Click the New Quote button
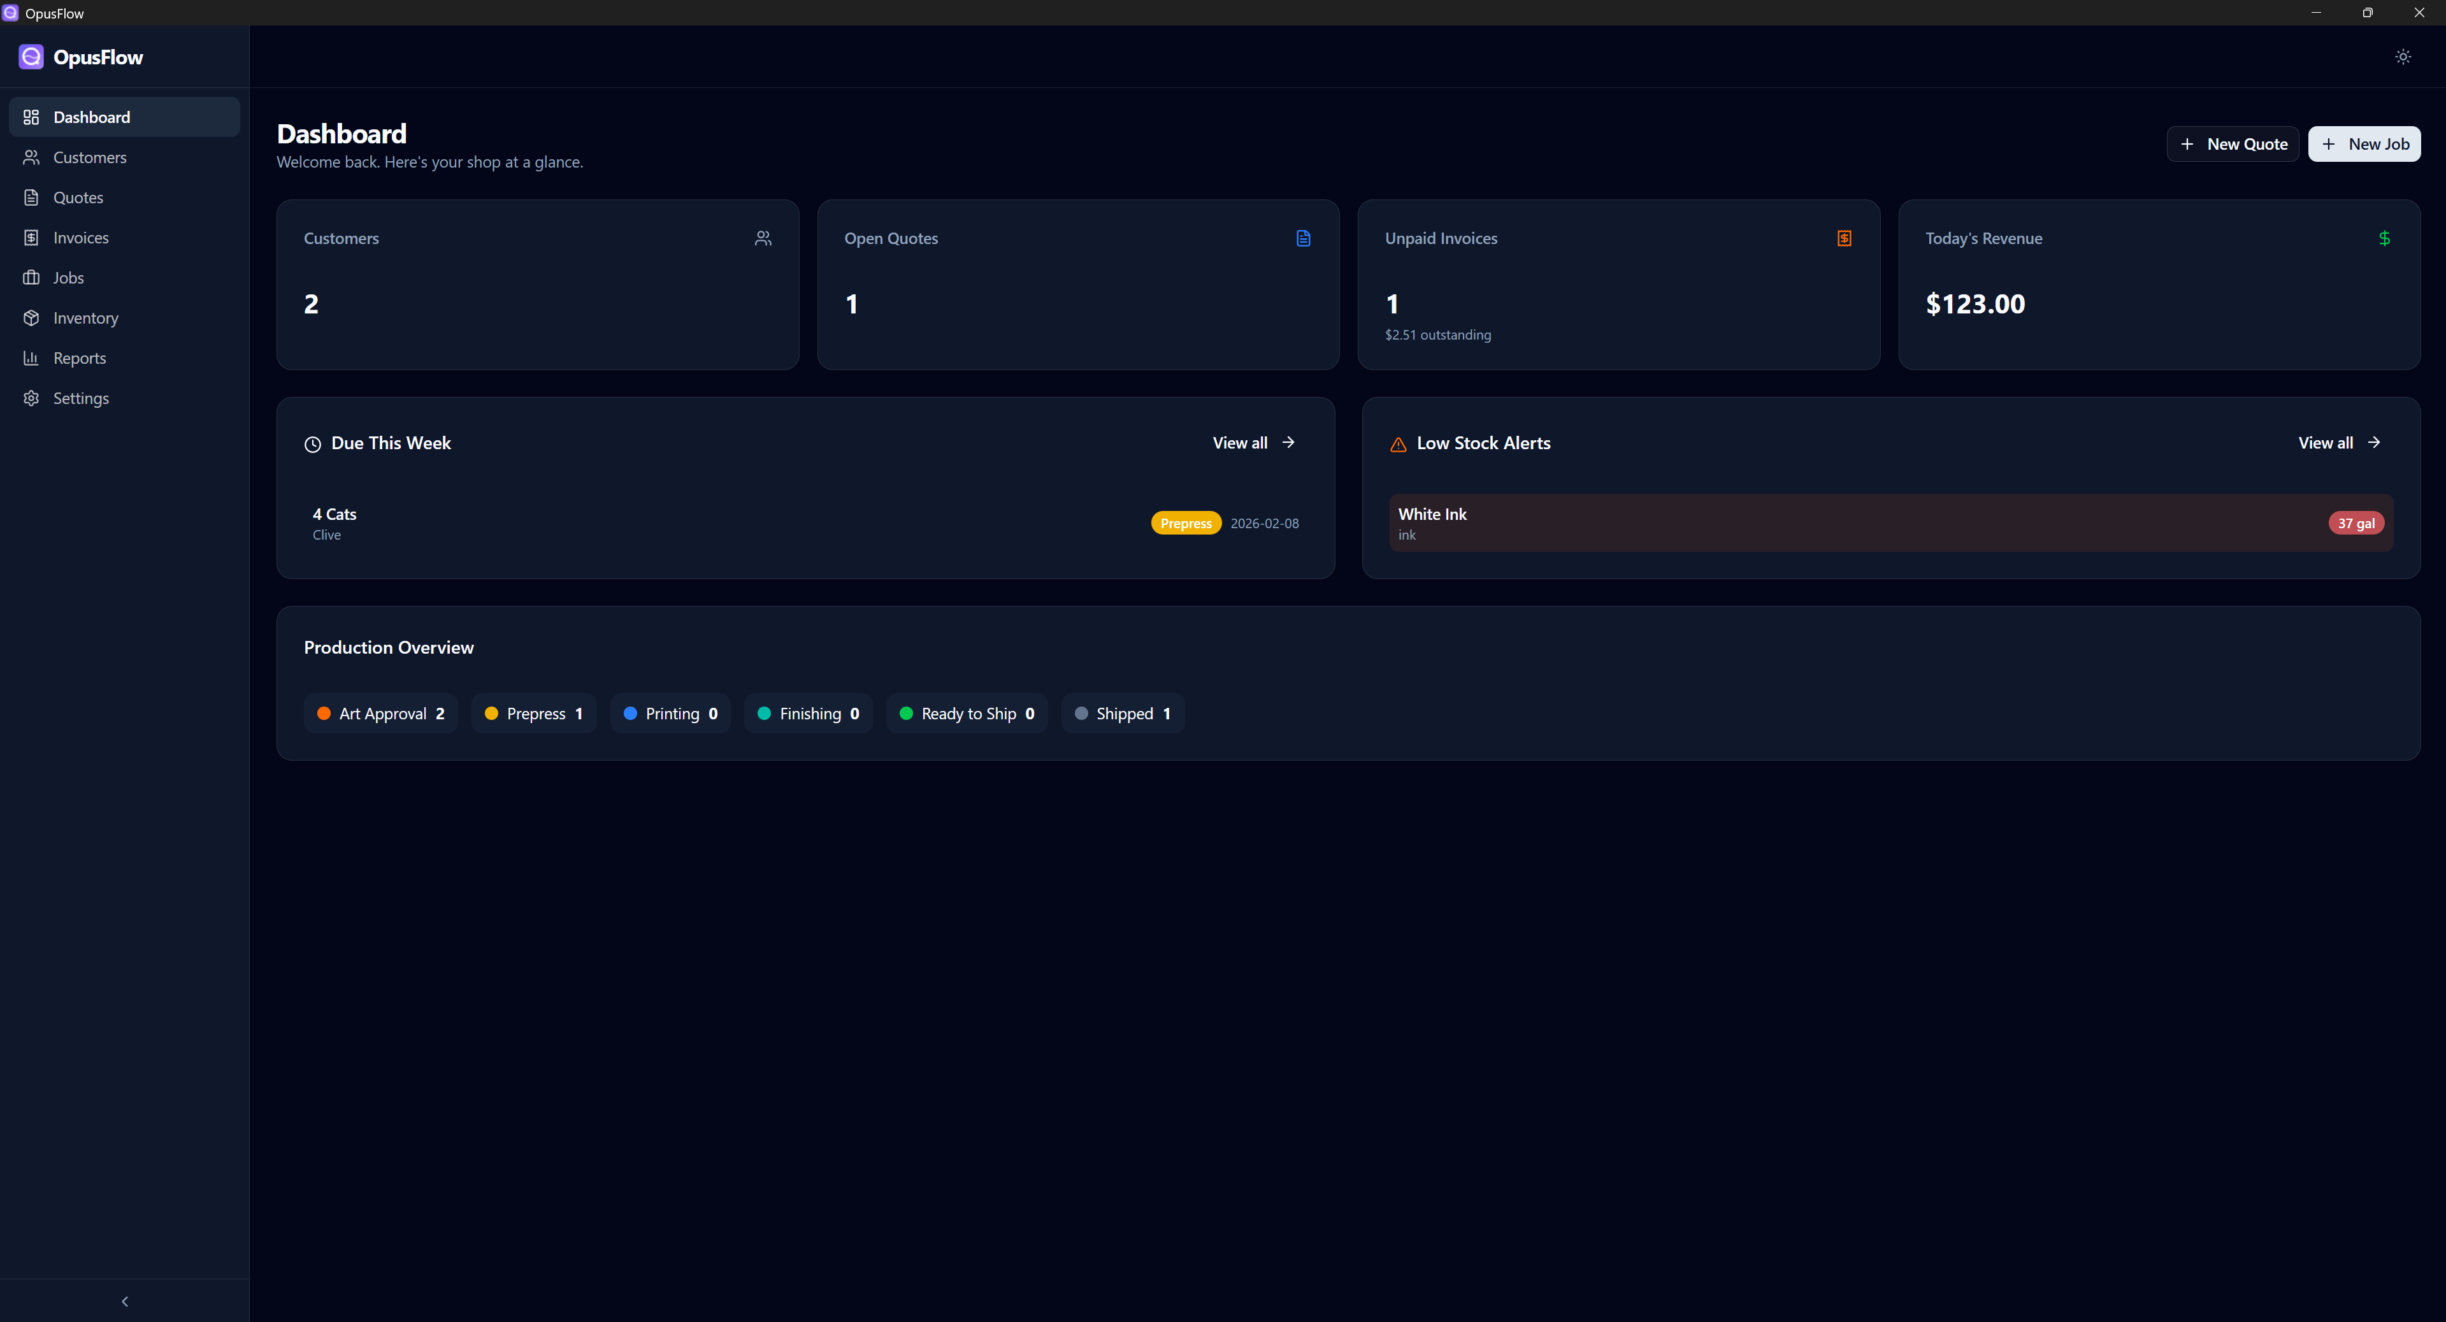 tap(2233, 145)
